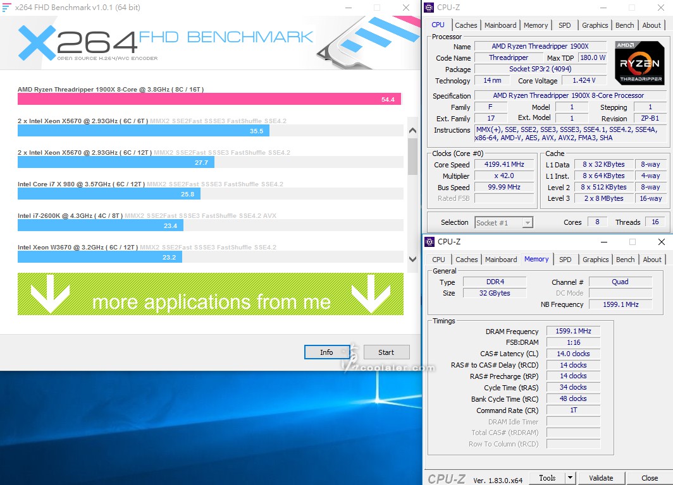Click the pink Threadripper 1900X 54.4 result bar

209,99
